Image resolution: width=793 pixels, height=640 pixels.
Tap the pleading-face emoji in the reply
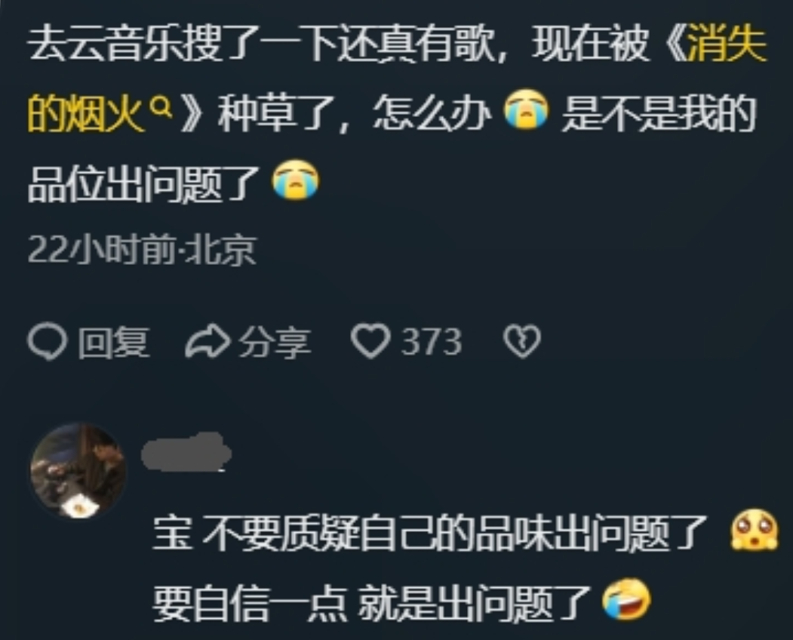[x=754, y=530]
